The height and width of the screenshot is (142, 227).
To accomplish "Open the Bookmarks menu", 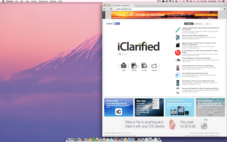I will point(43,1).
